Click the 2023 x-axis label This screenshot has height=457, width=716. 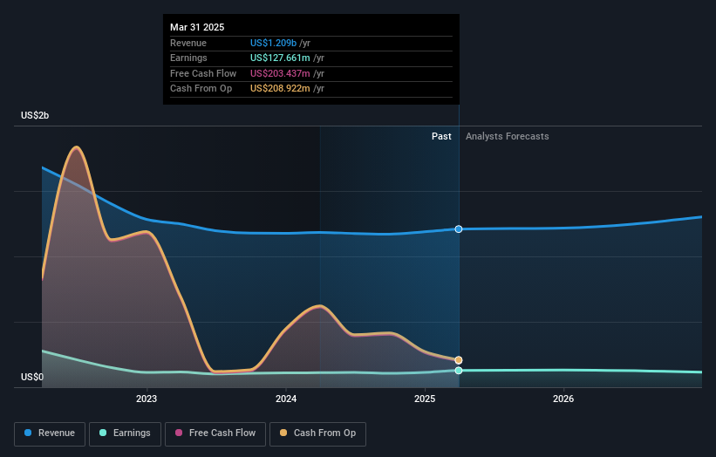(x=147, y=399)
